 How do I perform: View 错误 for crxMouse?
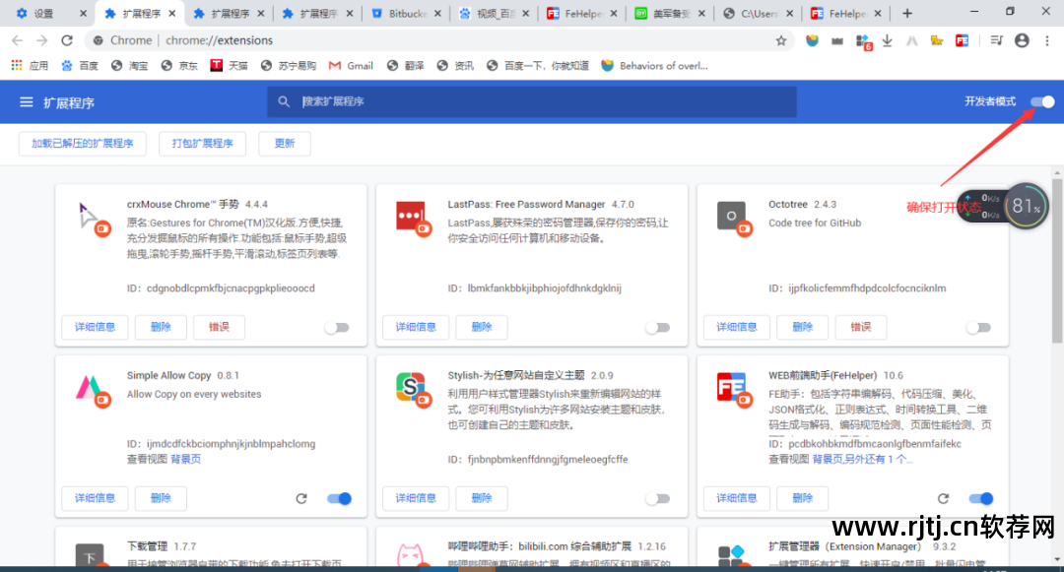[219, 327]
